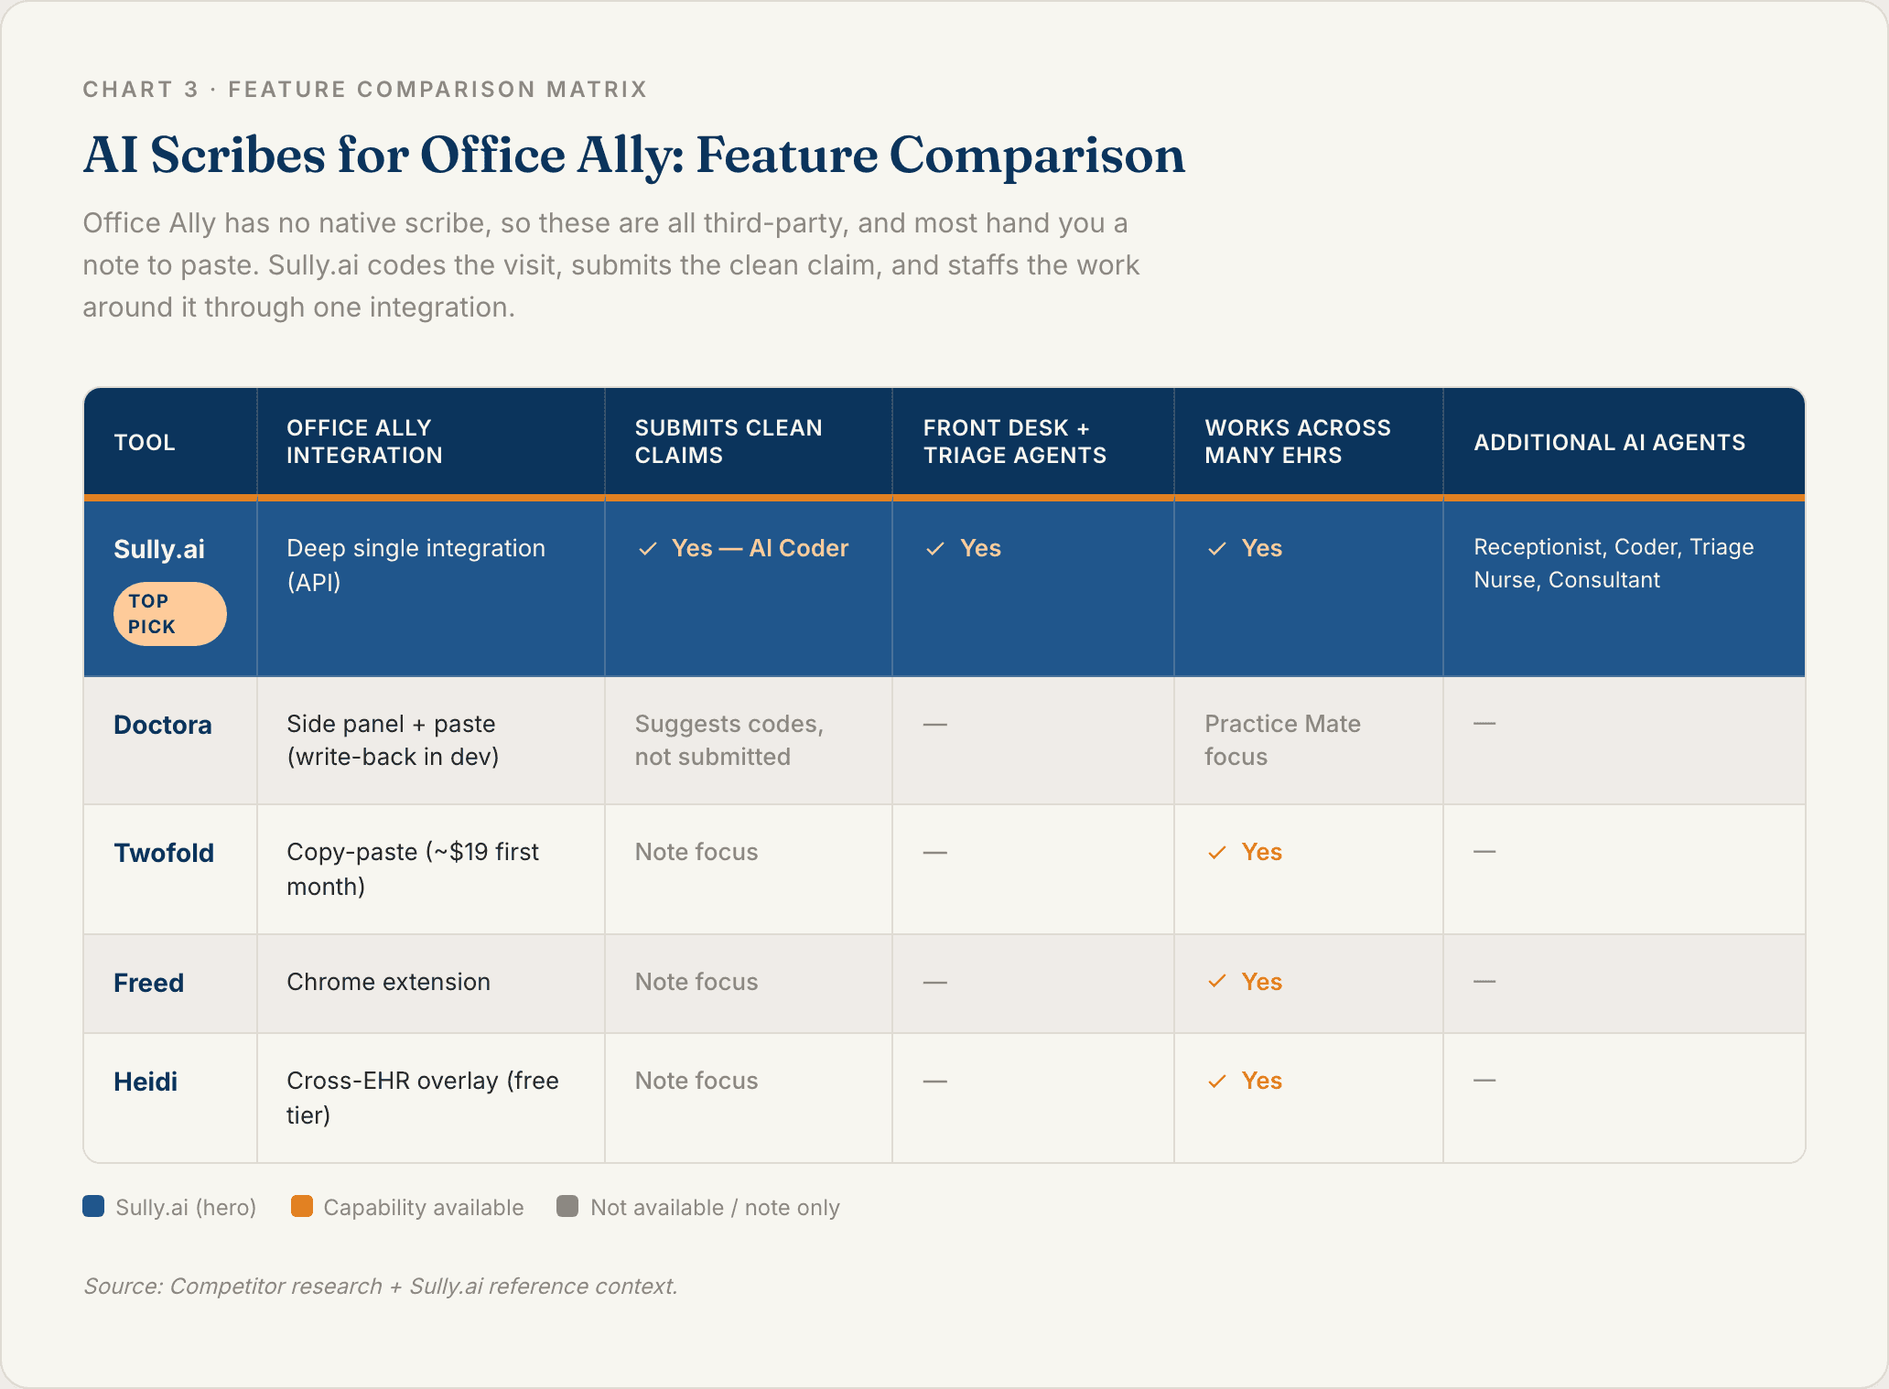Click the checkmark in Sully.ai Submits Clean Claims cell
Viewport: 1889px width, 1389px height.
tap(648, 549)
